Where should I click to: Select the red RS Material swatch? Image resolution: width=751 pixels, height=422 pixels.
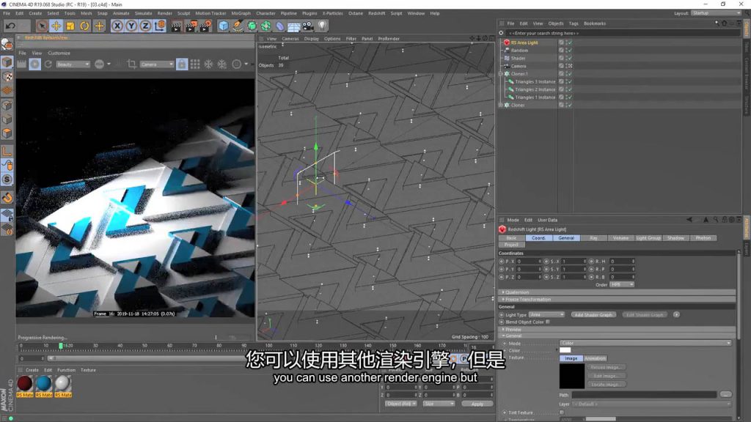pos(24,384)
